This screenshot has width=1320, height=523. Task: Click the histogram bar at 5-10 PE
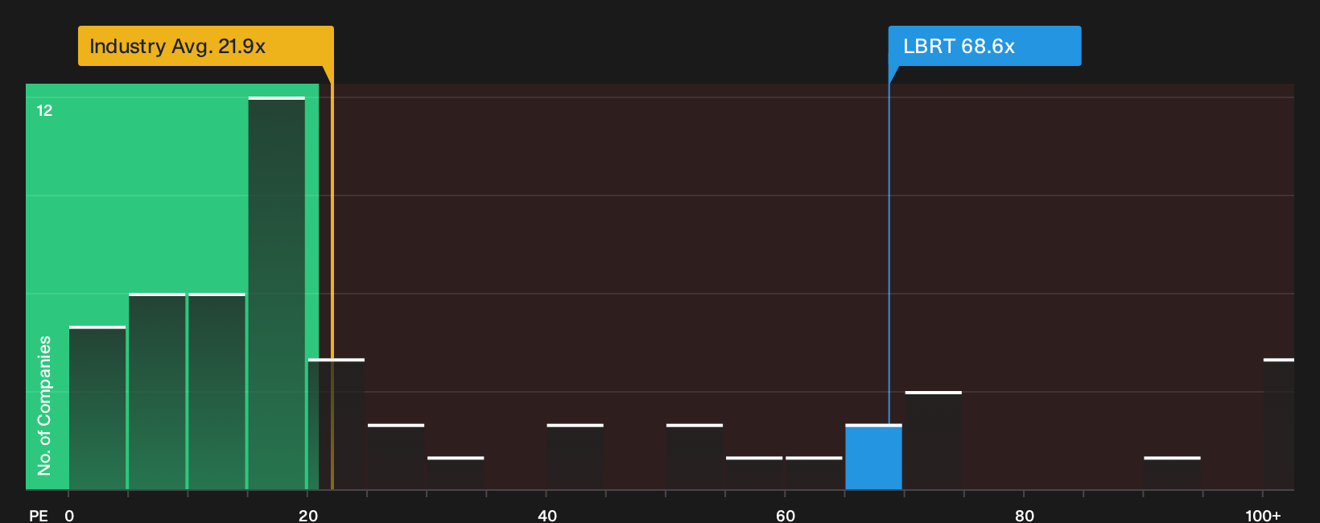[157, 392]
